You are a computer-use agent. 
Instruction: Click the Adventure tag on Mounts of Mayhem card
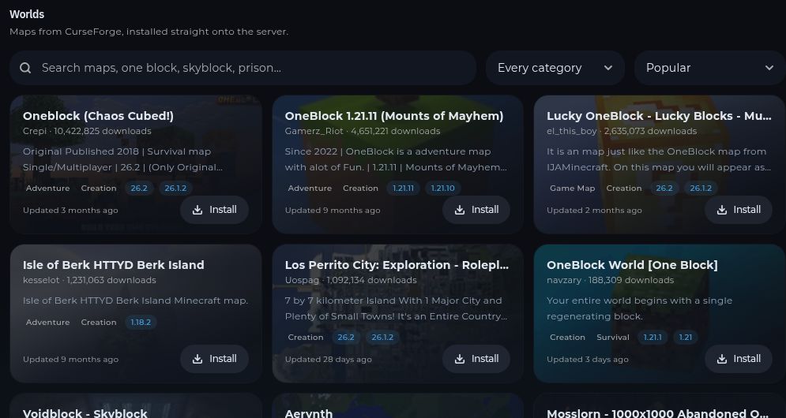click(x=310, y=188)
